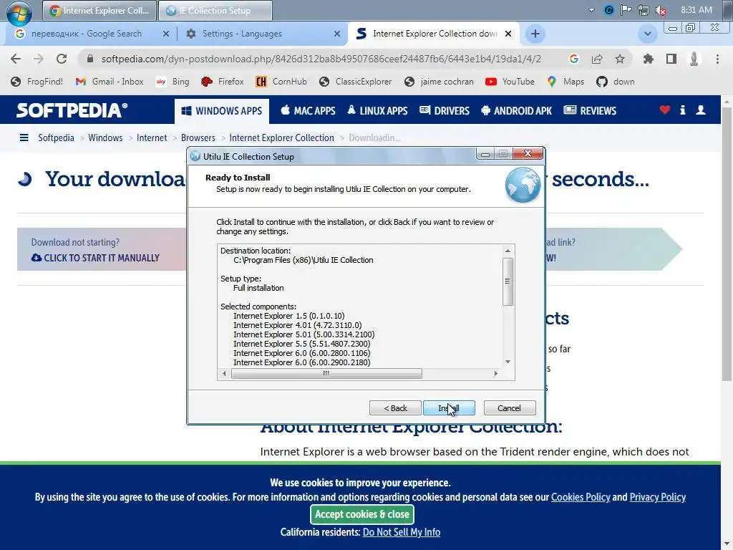Click the site lock icon in address bar
Image resolution: width=733 pixels, height=550 pixels.
coord(90,59)
